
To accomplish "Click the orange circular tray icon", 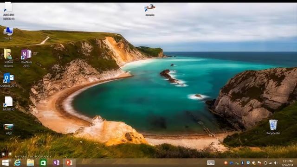I will coord(226,163).
